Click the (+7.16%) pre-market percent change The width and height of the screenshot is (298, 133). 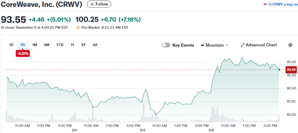click(x=130, y=19)
